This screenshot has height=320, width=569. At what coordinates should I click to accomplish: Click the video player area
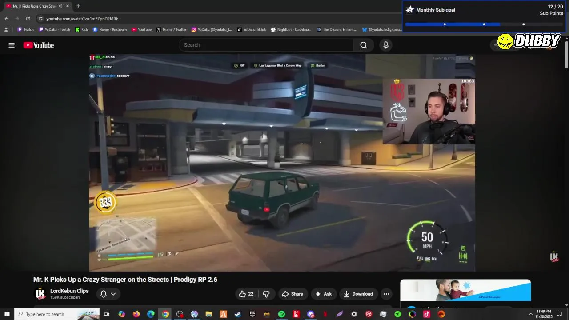coord(282,163)
